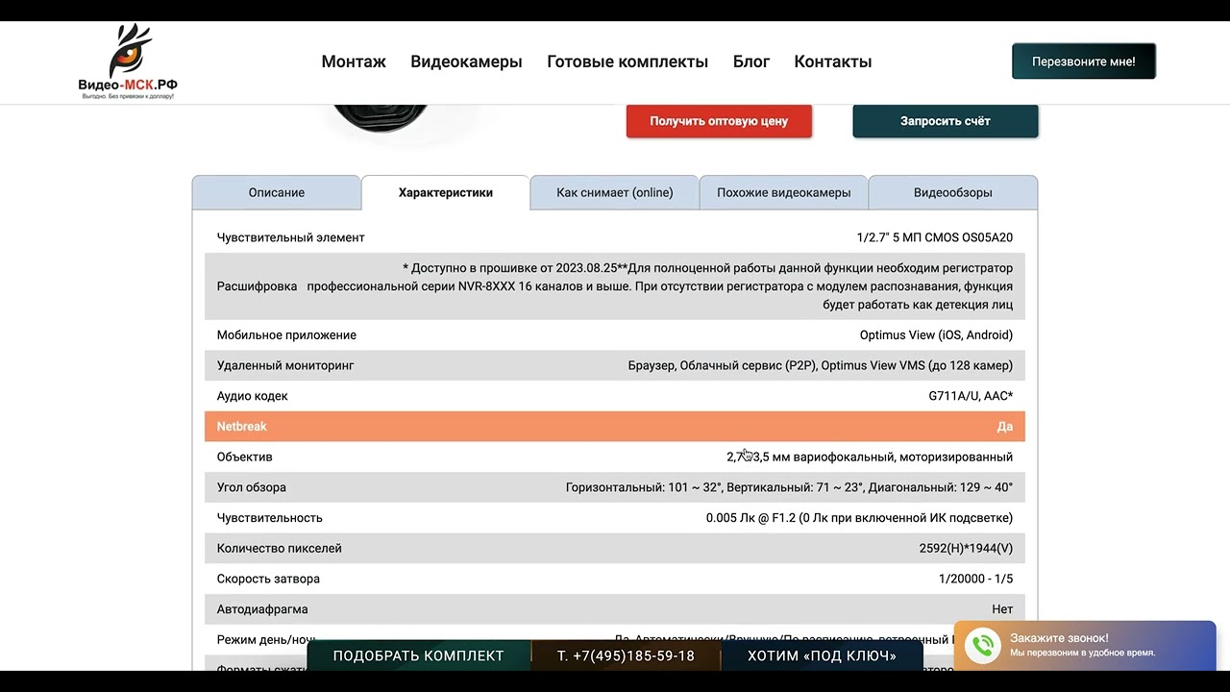Click the Видео-МСК.РФ eye logo
The image size is (1230, 692).
click(128, 62)
